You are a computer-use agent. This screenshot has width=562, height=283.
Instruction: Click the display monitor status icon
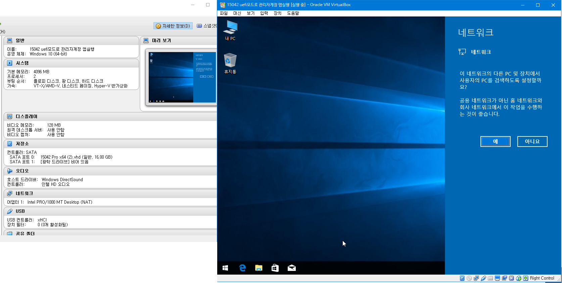498,278
